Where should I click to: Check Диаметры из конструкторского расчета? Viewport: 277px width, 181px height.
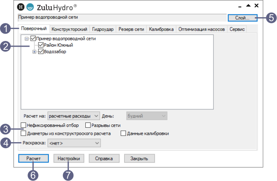click(x=23, y=133)
